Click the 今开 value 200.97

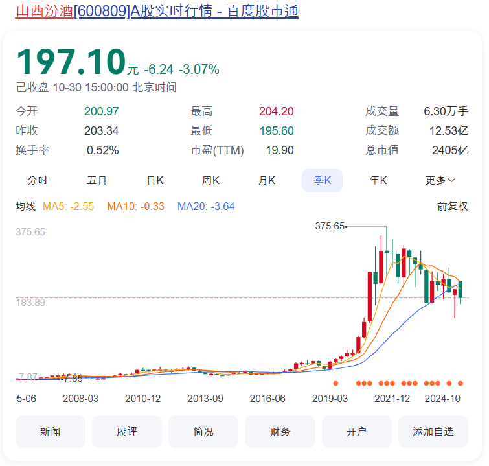tap(102, 111)
